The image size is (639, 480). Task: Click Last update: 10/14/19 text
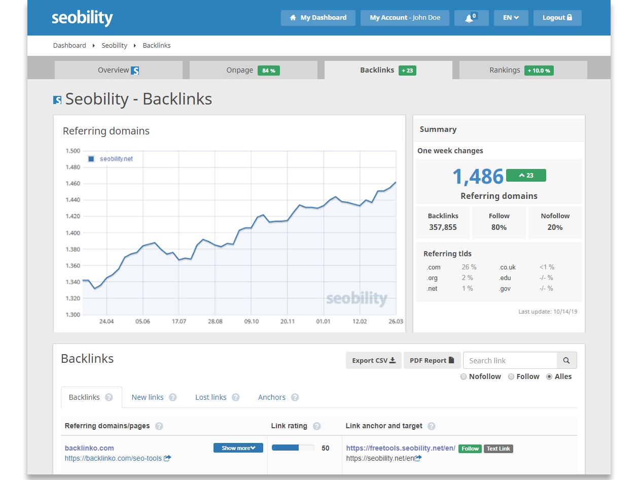(548, 312)
